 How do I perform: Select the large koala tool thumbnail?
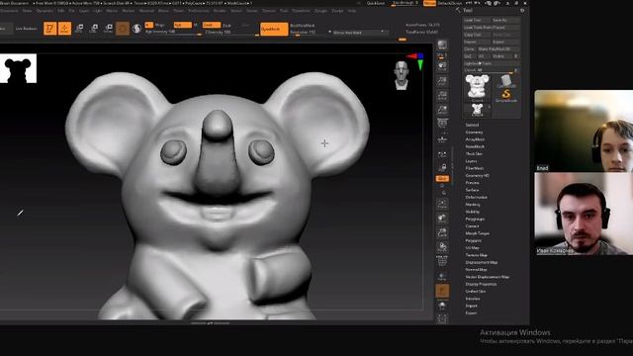(x=477, y=88)
